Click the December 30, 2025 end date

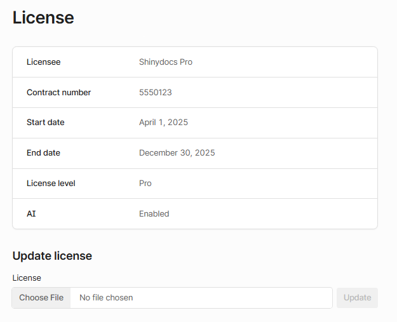[177, 153]
